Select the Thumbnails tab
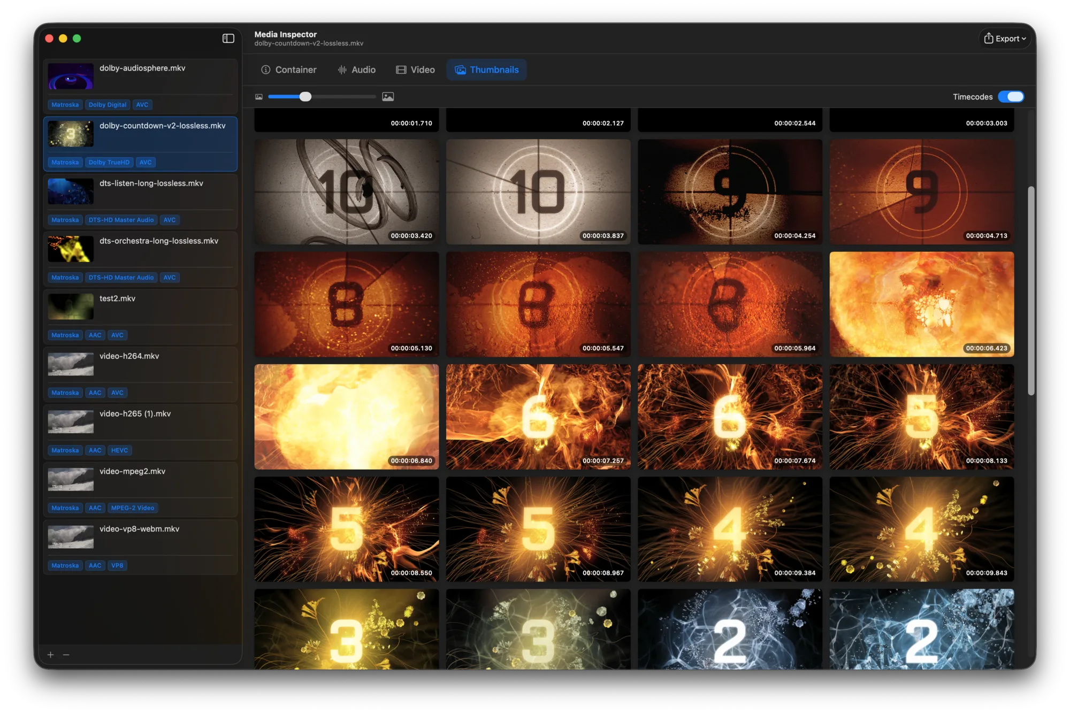 pos(486,70)
